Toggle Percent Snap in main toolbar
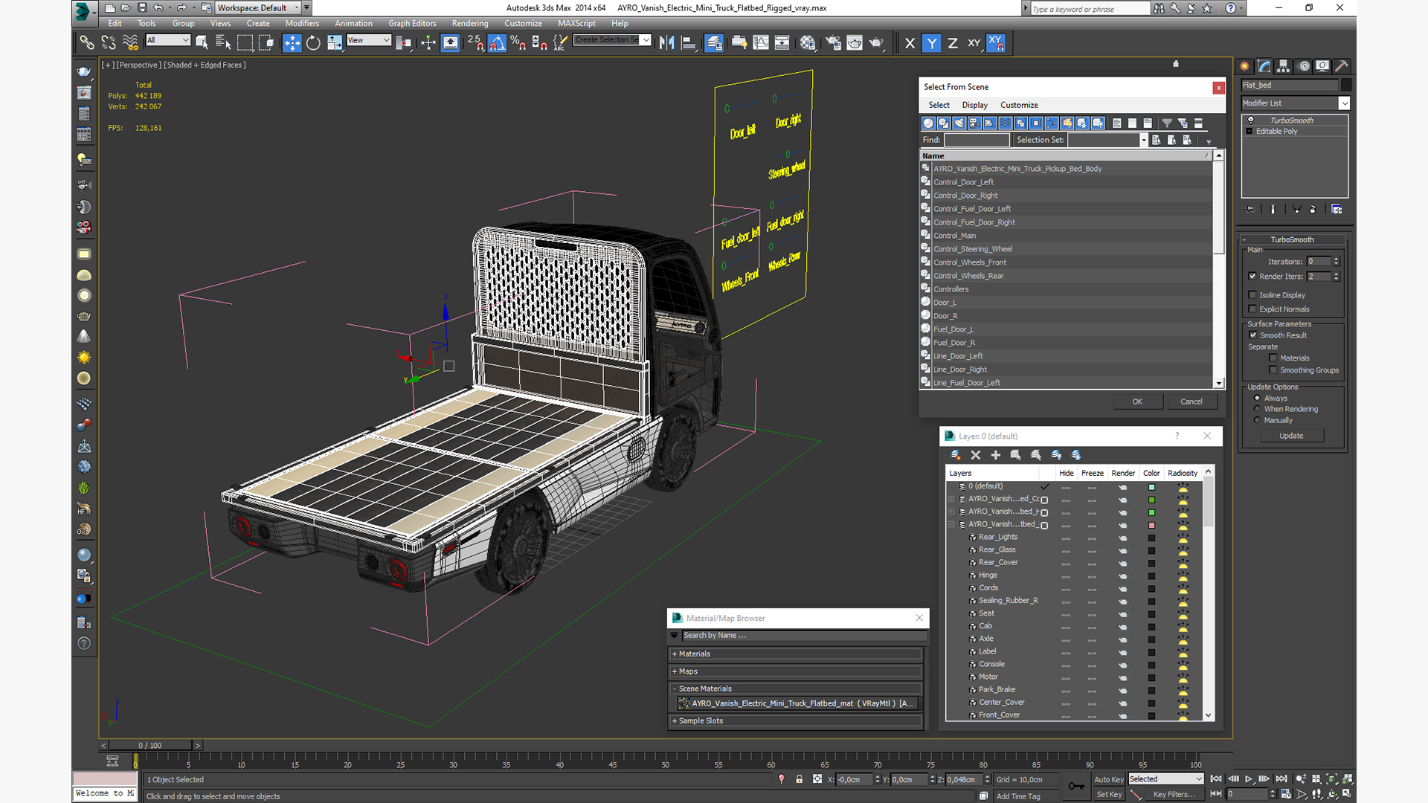 (518, 42)
